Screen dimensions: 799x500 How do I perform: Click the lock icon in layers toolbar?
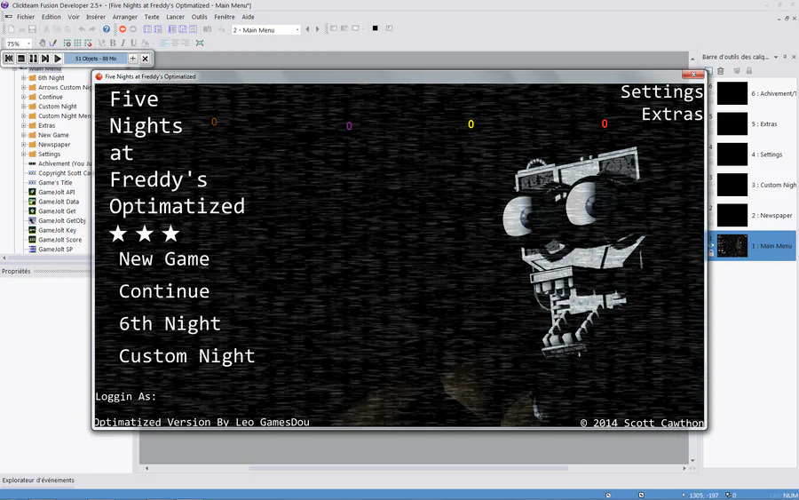749,71
